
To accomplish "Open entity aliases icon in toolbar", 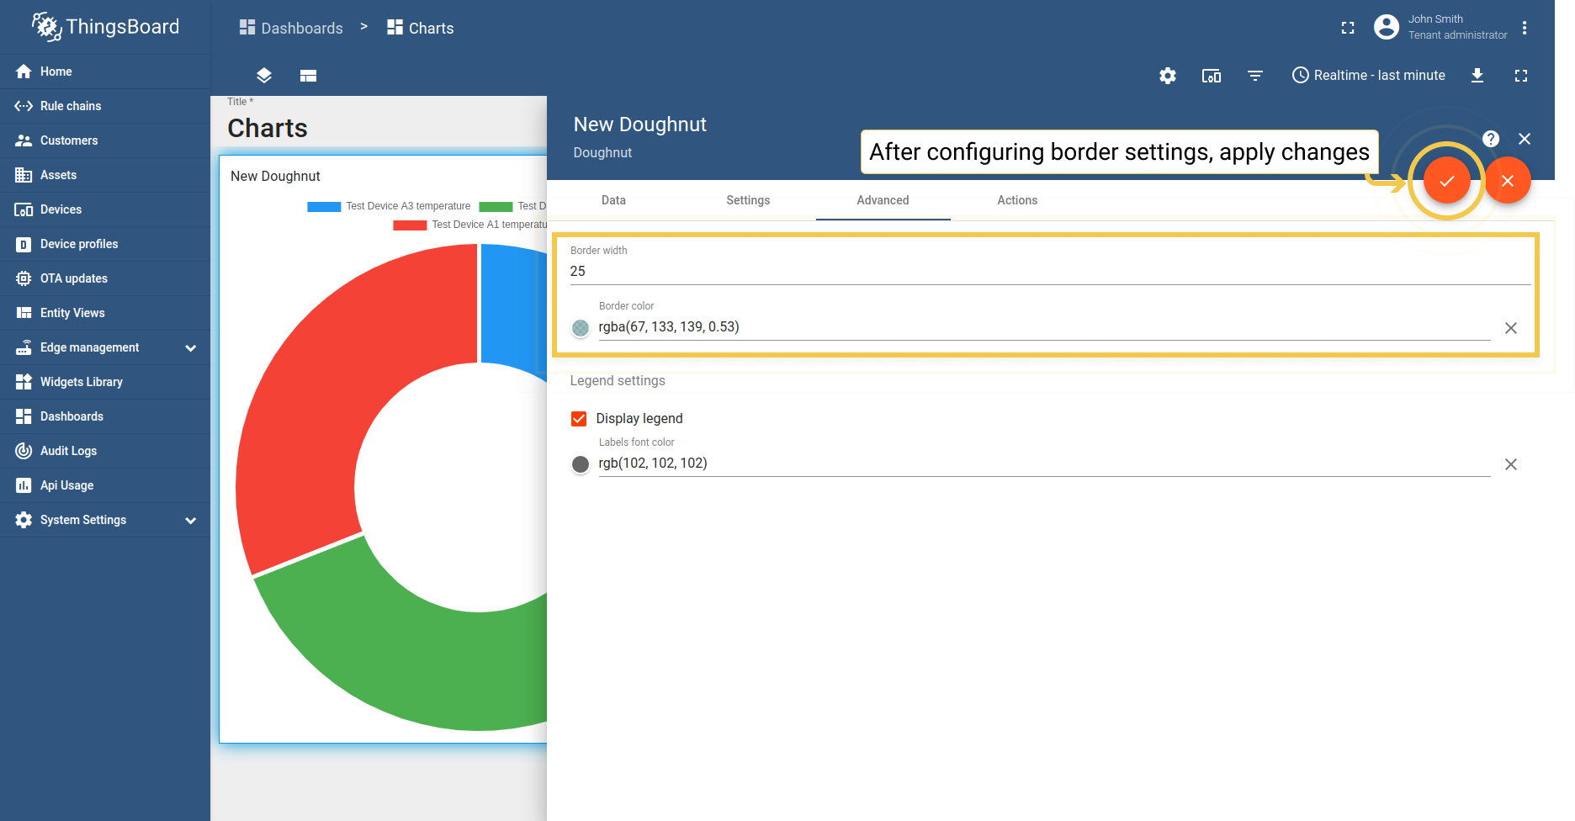I will tap(1211, 76).
